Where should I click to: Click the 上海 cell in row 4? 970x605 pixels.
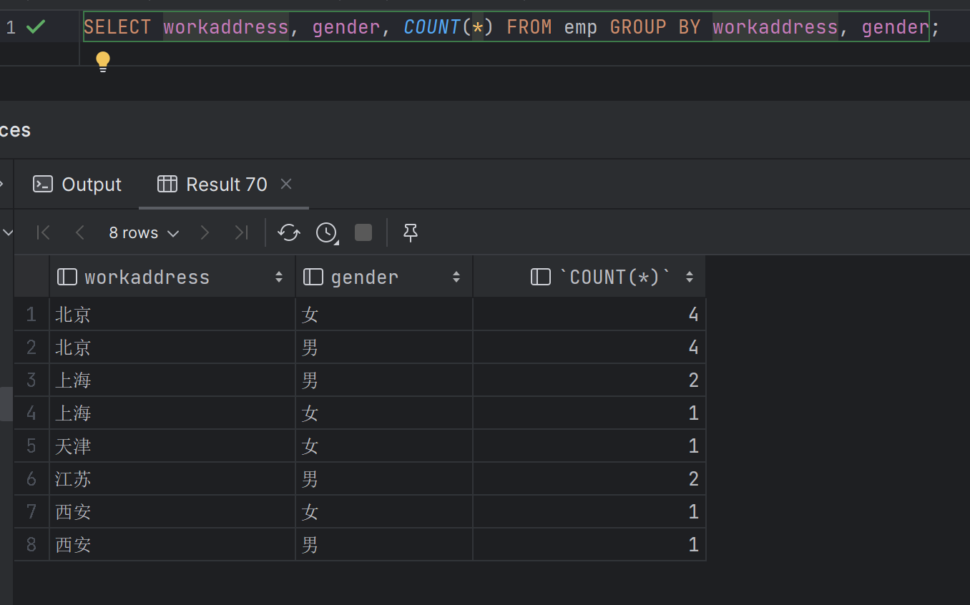click(x=172, y=413)
